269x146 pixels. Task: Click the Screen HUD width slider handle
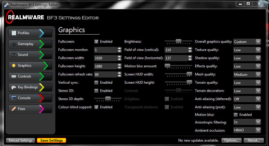coord(189,74)
